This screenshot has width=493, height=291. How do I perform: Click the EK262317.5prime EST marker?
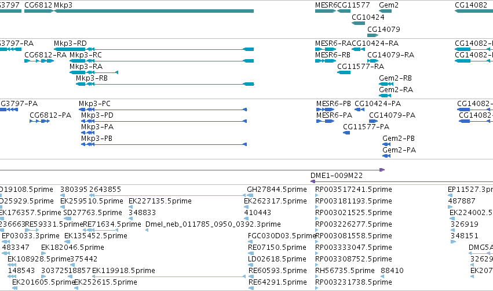(246, 207)
